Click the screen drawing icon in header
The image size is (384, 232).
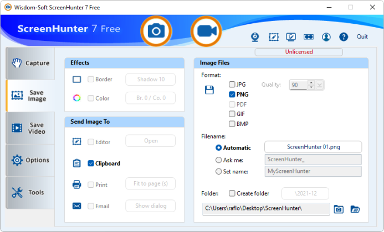291,37
